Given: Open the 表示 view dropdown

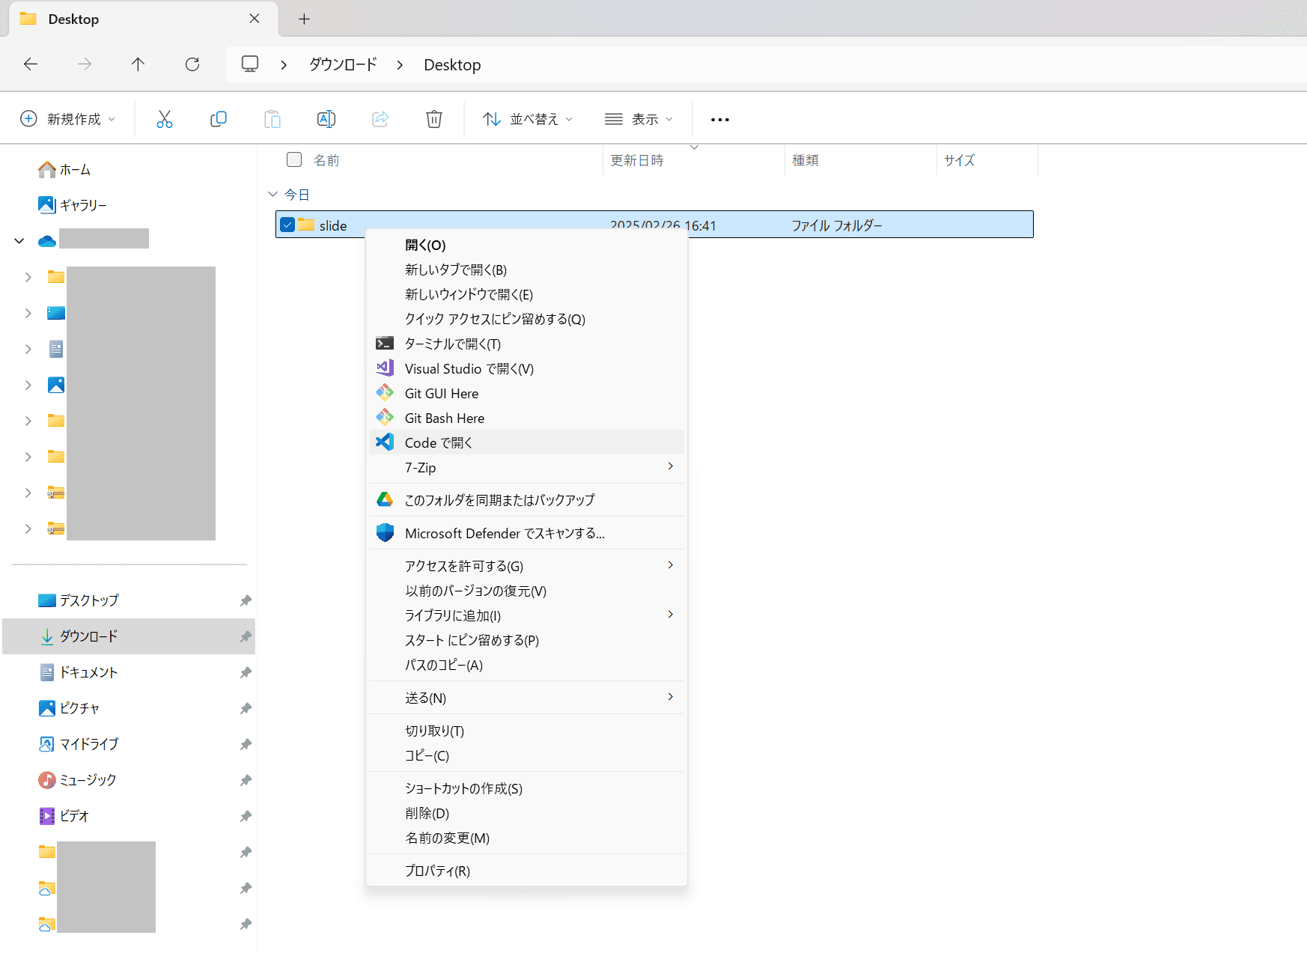Looking at the screenshot, I should pos(639,119).
